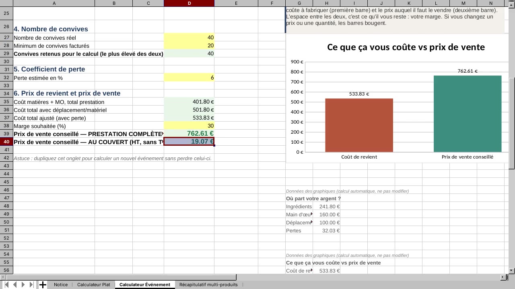Image resolution: width=515 pixels, height=289 pixels.
Task: Click the Pertes 32.03 € value
Action: (x=326, y=230)
